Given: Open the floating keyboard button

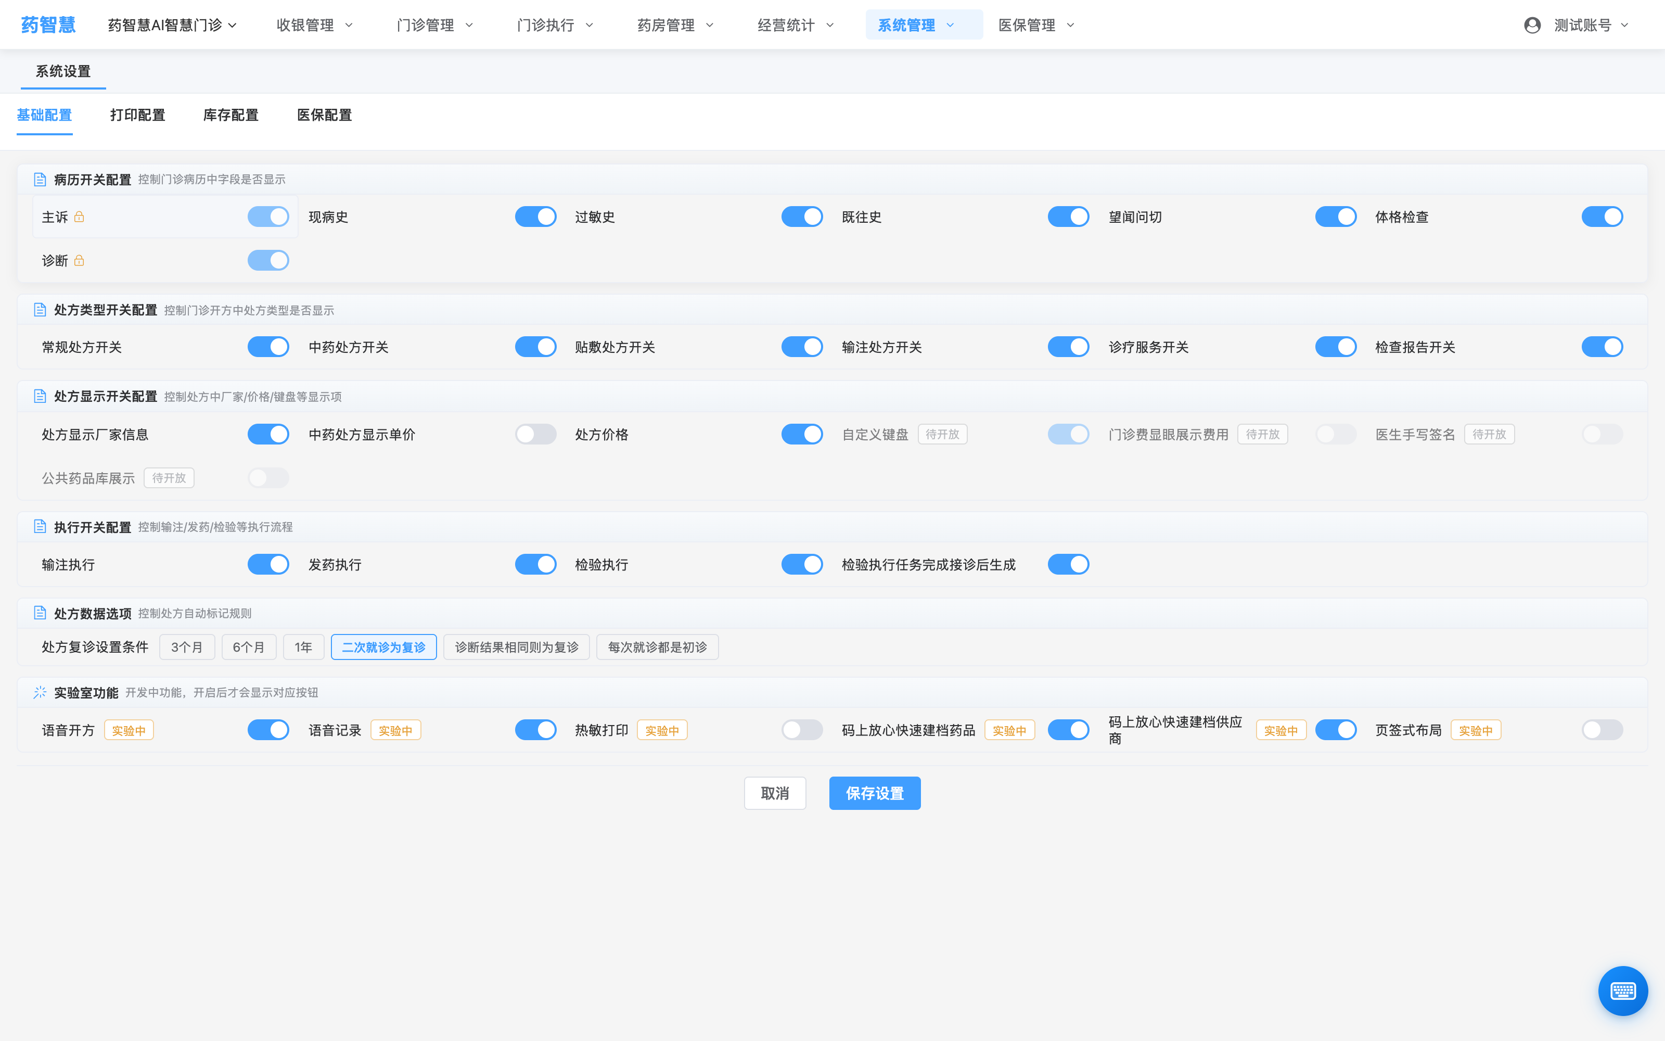Looking at the screenshot, I should tap(1622, 991).
